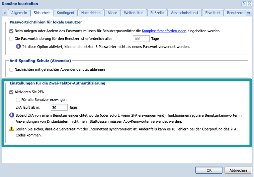
Task: Uncheck Aktivieren Sie 2FA
Action: pos(11,92)
